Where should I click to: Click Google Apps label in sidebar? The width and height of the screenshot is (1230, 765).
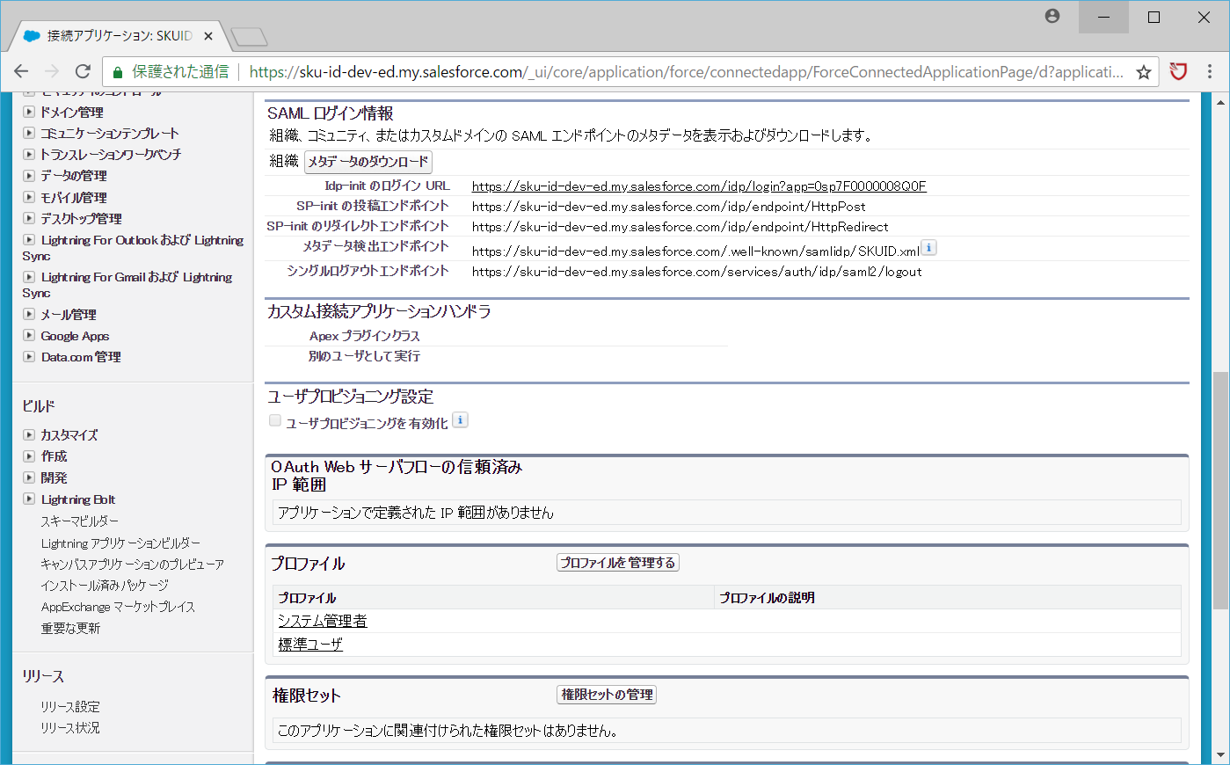(75, 336)
